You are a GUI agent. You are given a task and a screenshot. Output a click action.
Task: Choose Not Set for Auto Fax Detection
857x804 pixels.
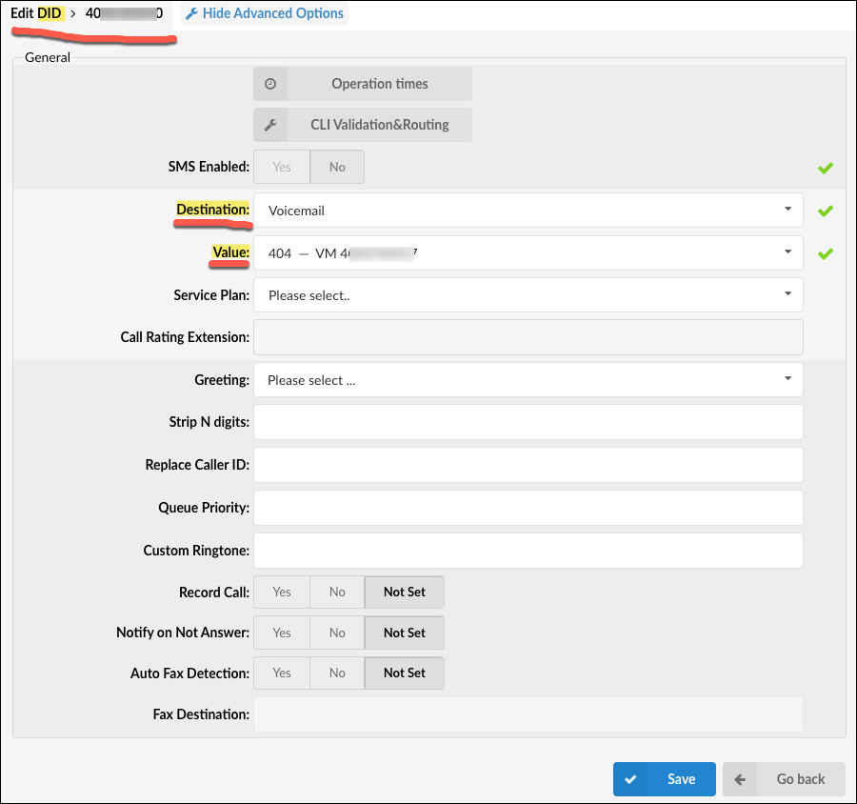pyautogui.click(x=404, y=673)
